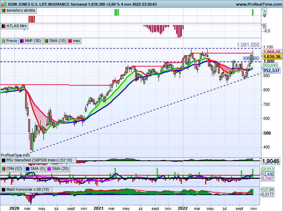283x212 pixels.
Task: Click the 1.100 price axis label
Action: click(268, 47)
